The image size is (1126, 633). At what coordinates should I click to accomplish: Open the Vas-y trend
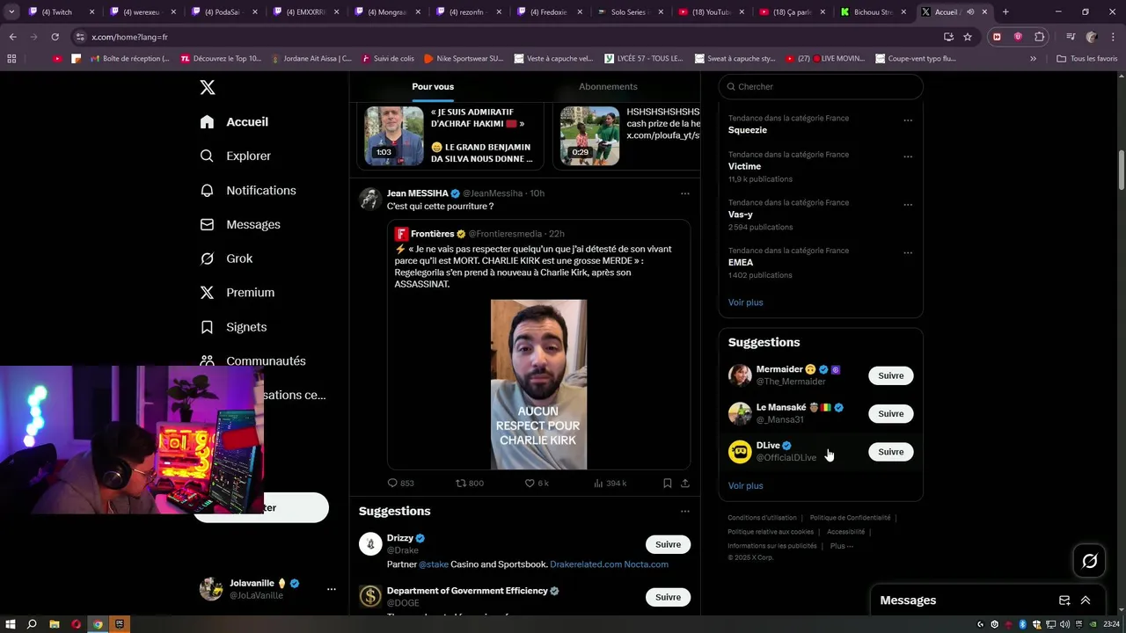pyautogui.click(x=741, y=215)
